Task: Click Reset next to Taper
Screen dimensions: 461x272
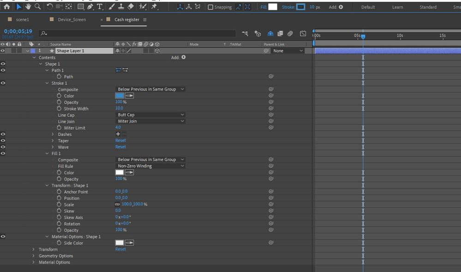Action: [120, 140]
